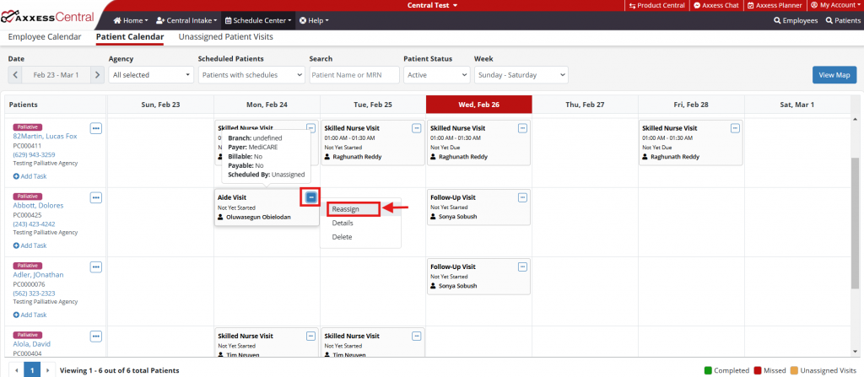This screenshot has width=864, height=377.
Task: Expand the Scheduled Patients dropdown
Action: click(251, 75)
